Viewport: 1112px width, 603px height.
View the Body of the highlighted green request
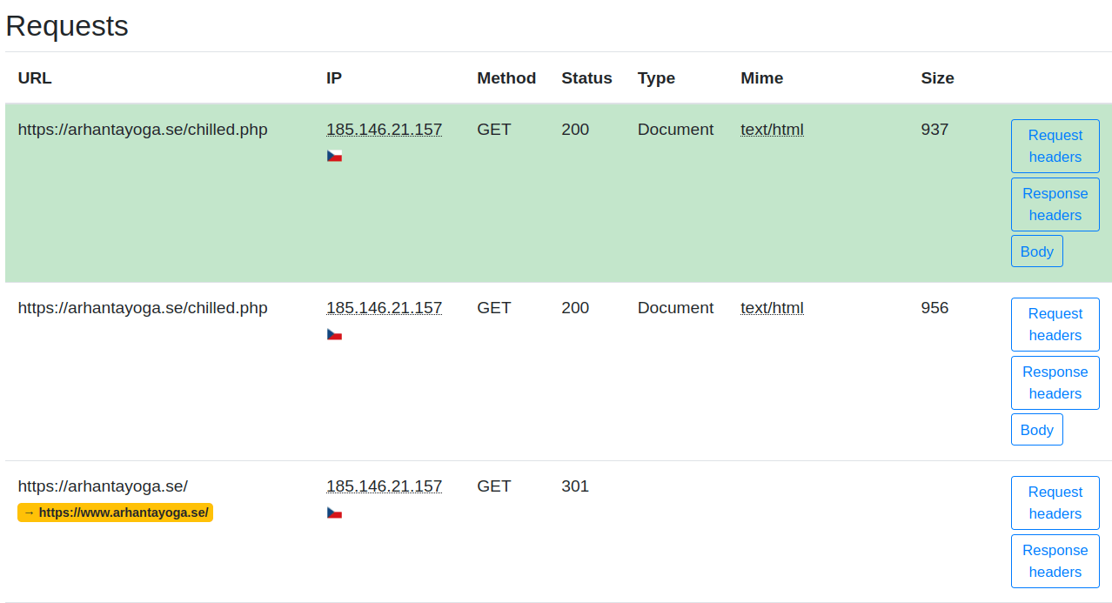1036,251
